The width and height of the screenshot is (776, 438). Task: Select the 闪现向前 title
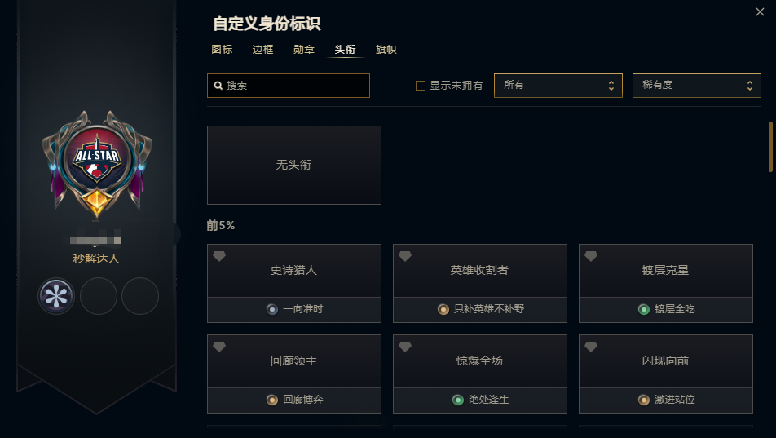[x=665, y=361]
